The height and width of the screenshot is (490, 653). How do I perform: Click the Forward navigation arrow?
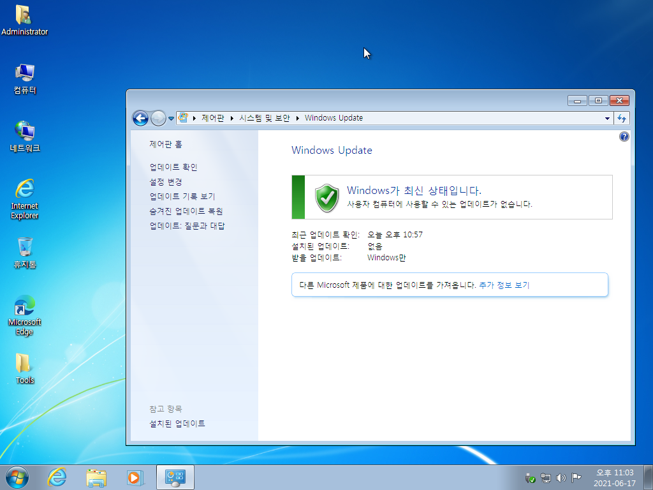(158, 118)
